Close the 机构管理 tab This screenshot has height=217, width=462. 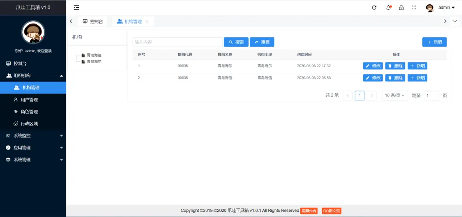coord(147,21)
